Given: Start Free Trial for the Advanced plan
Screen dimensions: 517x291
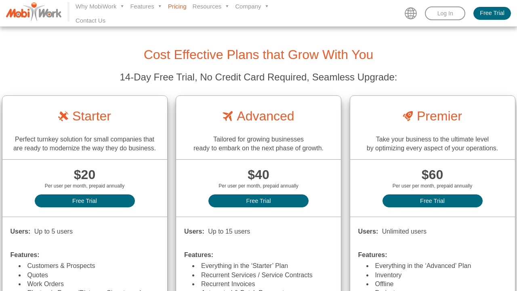Looking at the screenshot, I should (x=258, y=201).
